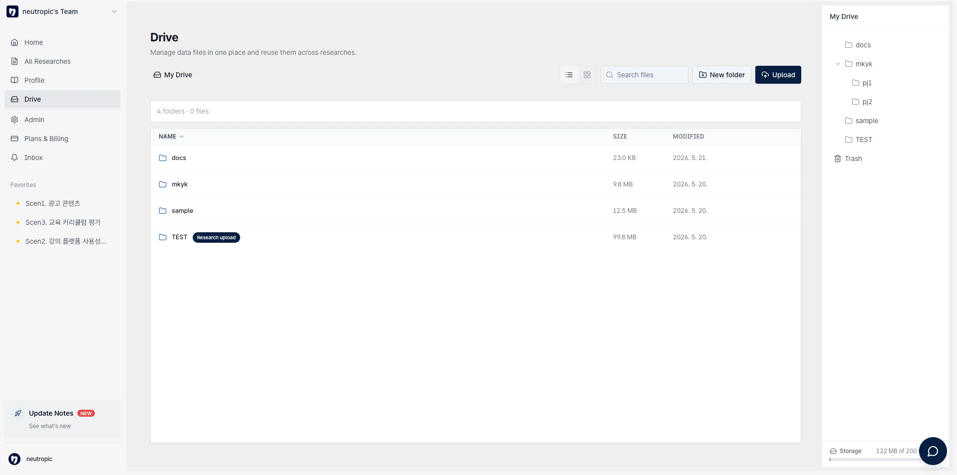The image size is (957, 475).
Task: Click the TEST row folder icon
Action: (163, 237)
